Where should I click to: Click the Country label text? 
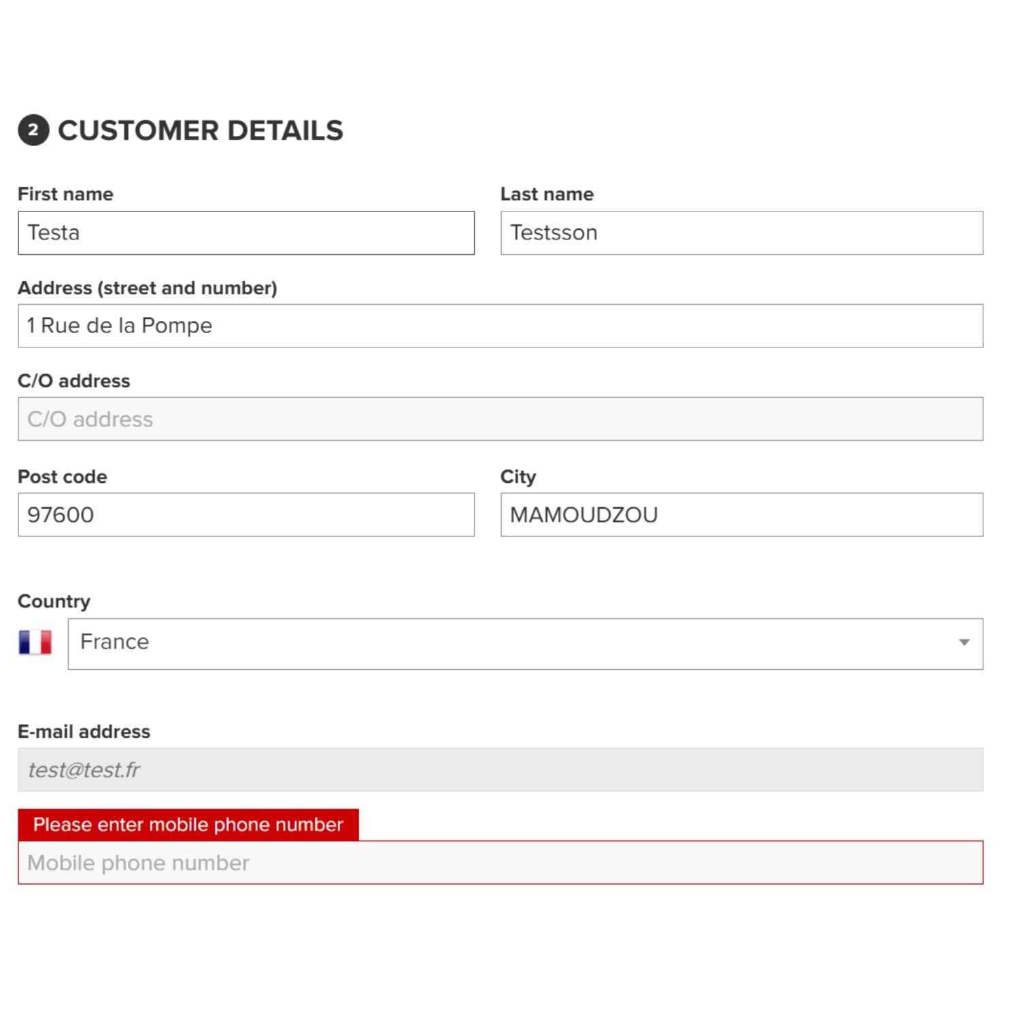pos(54,601)
